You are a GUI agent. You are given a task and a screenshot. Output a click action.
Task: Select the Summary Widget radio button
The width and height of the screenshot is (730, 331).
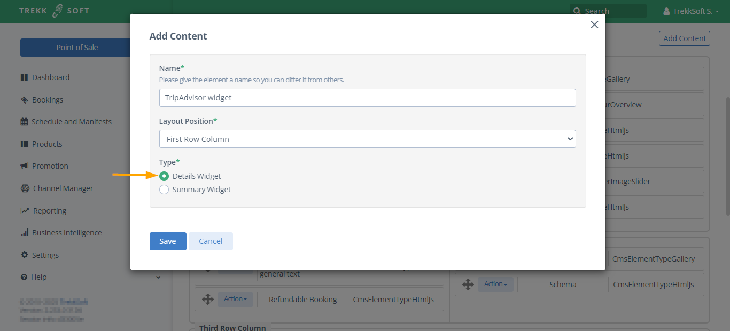pyautogui.click(x=164, y=190)
